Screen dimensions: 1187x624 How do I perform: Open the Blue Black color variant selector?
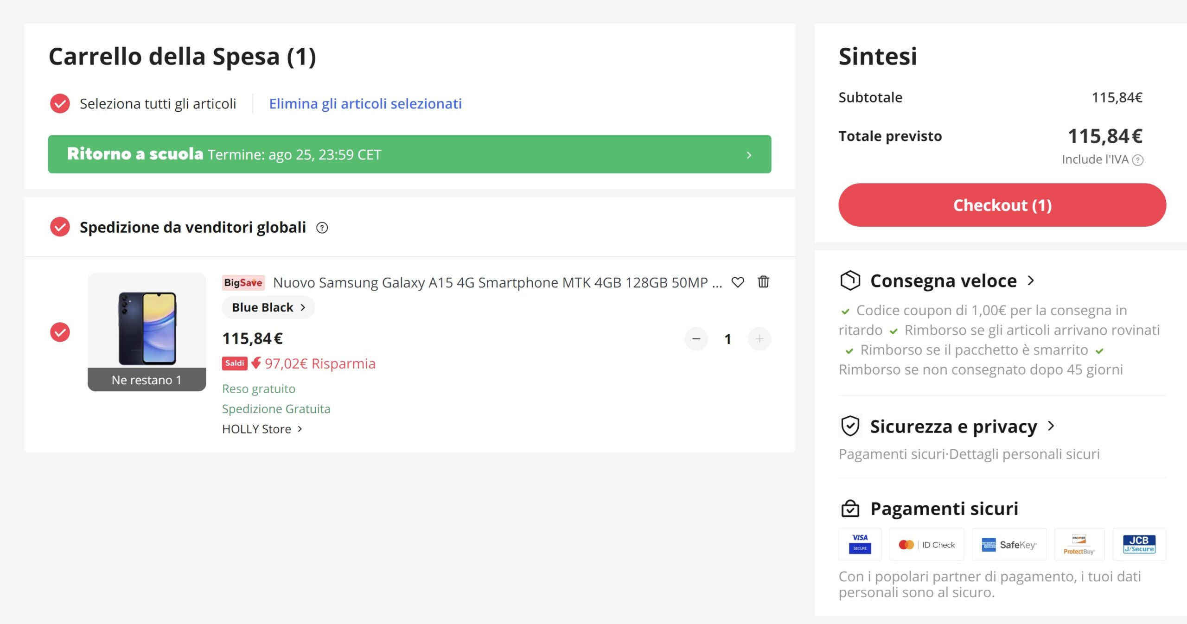(x=268, y=307)
